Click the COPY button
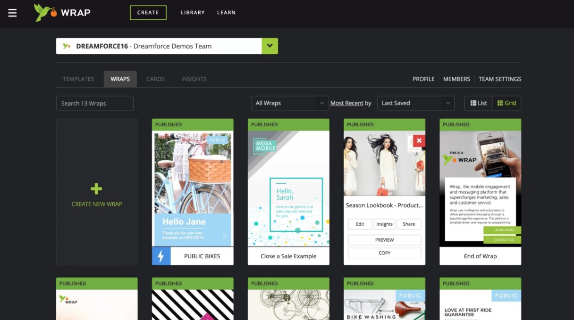 [385, 253]
